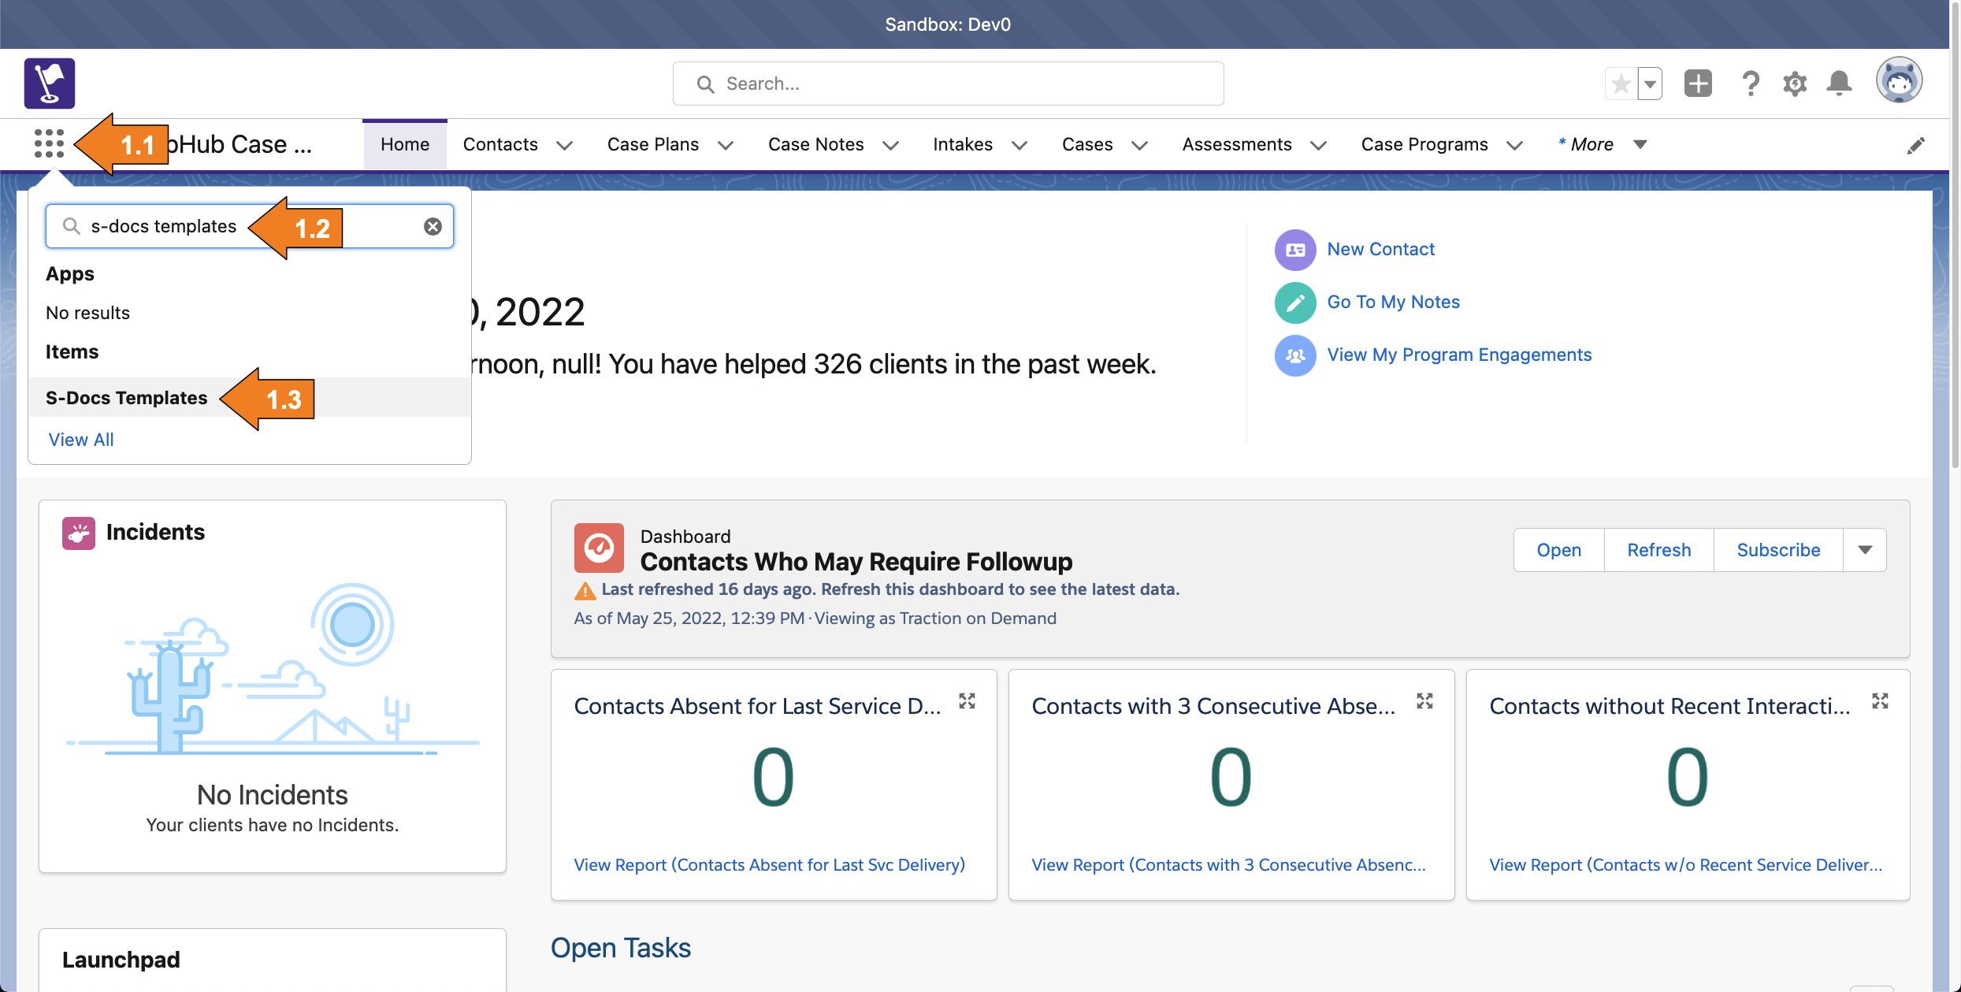
Task: Open the App Launcher waffle icon
Action: pyautogui.click(x=48, y=143)
